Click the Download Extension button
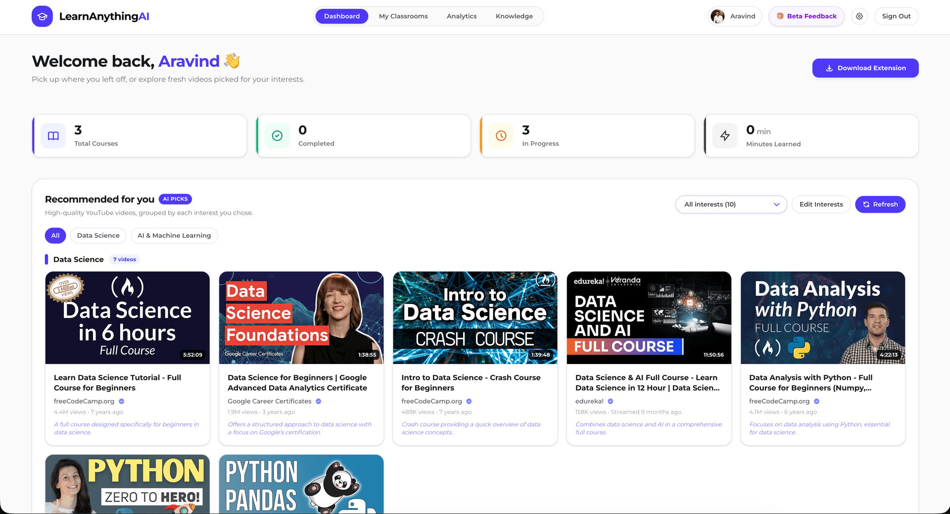The width and height of the screenshot is (950, 514). 865,68
